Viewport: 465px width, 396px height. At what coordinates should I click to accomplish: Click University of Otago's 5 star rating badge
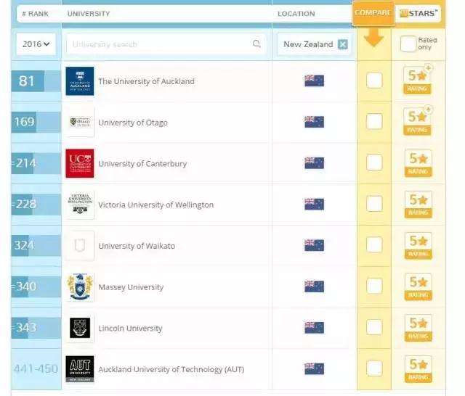[418, 121]
